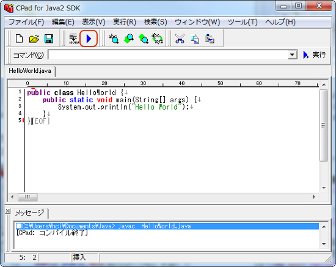Click the find text toolbar icon
The image size is (336, 267).
[114, 39]
